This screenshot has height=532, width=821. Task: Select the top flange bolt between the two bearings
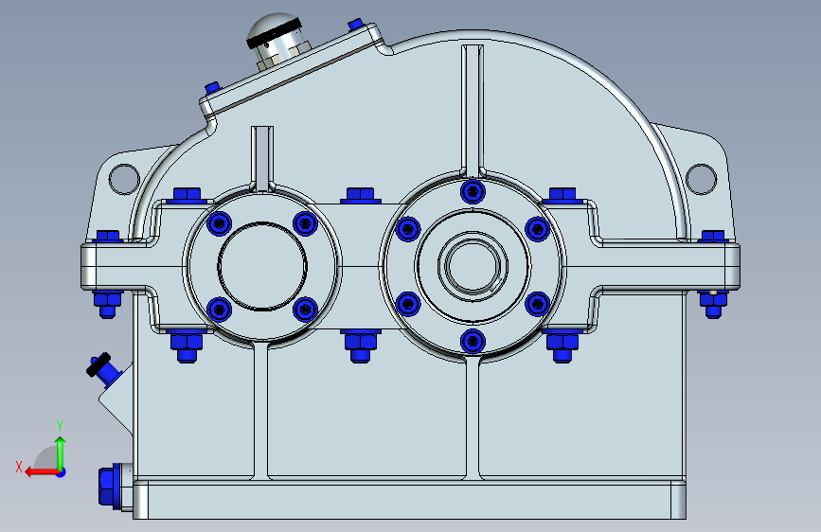(360, 196)
